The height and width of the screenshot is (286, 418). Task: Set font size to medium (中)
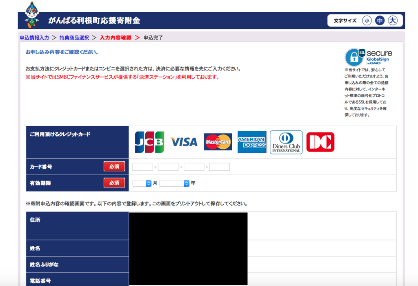click(380, 20)
